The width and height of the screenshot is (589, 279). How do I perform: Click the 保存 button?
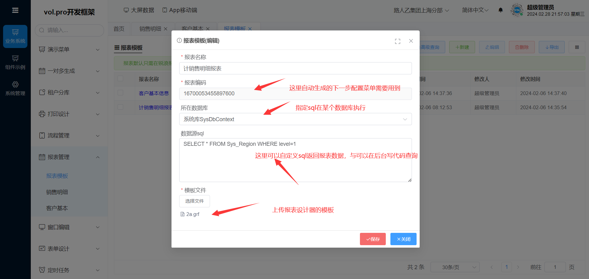pos(373,239)
